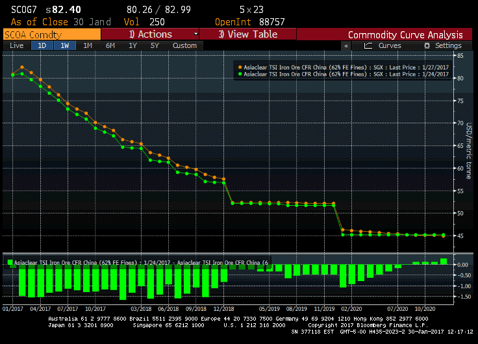Click the OpenInt 88757 value
Image resolution: width=478 pixels, height=344 pixels.
pyautogui.click(x=271, y=22)
